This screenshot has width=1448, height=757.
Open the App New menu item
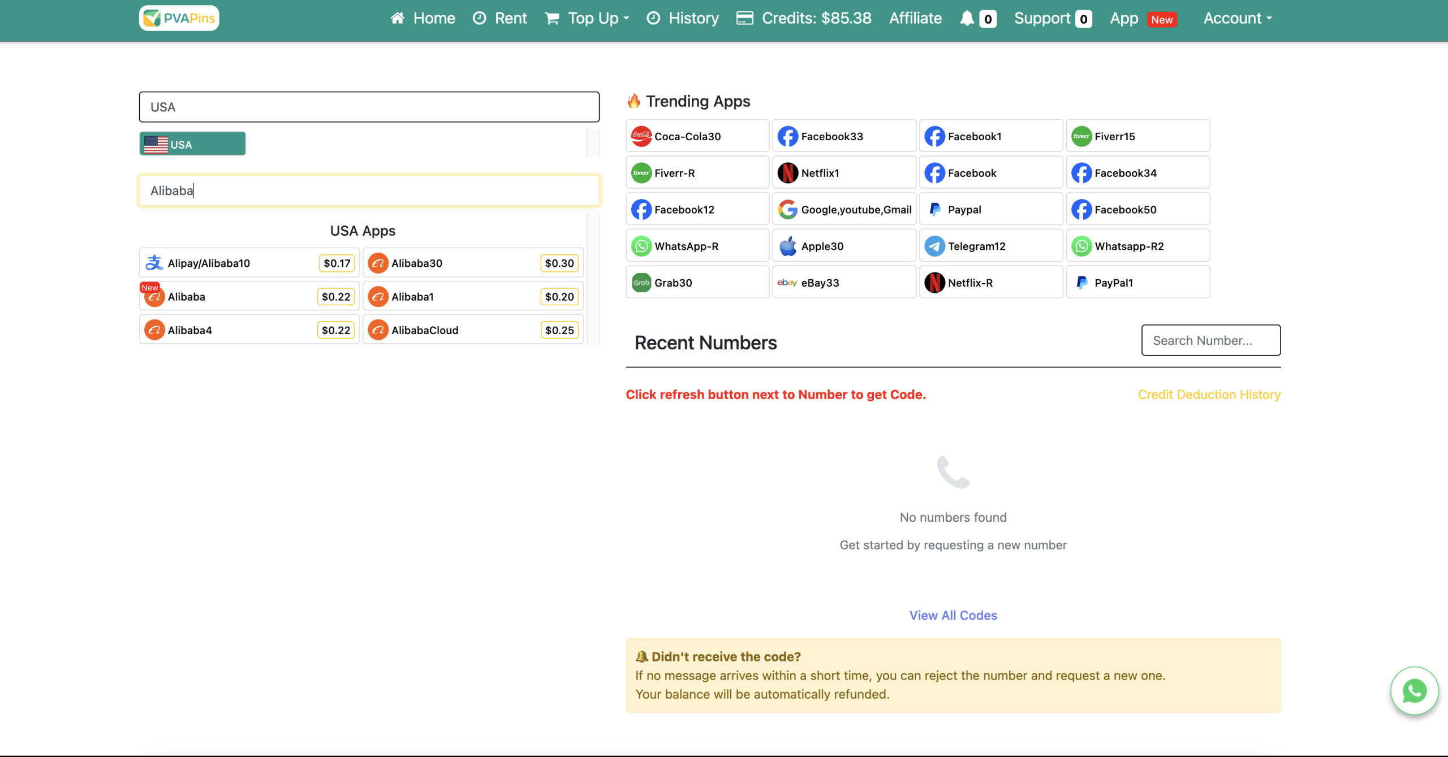tap(1143, 18)
